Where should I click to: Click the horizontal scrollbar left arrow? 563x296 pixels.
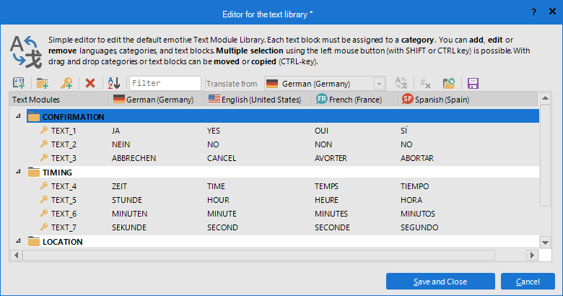pyautogui.click(x=16, y=255)
